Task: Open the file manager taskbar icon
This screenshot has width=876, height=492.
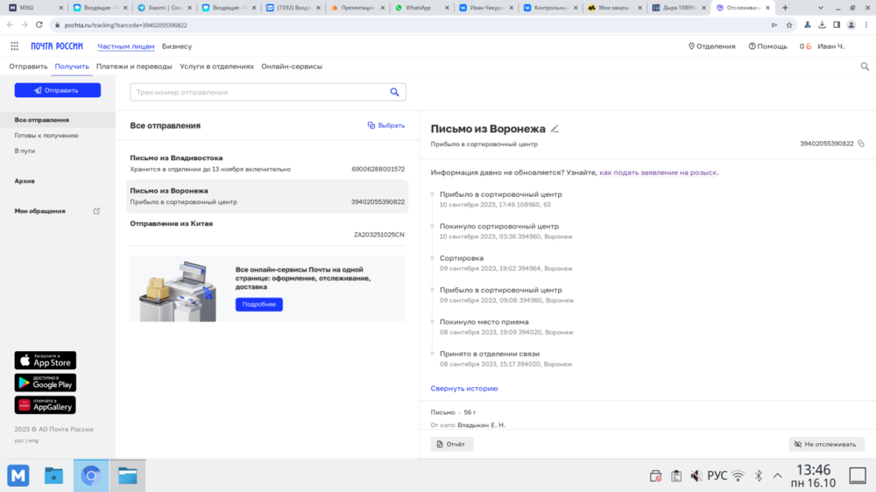Action: (127, 476)
